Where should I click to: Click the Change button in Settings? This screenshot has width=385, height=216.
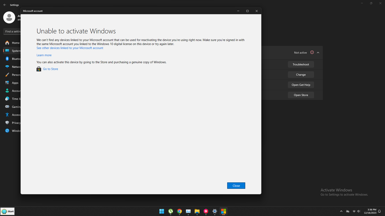click(x=301, y=75)
